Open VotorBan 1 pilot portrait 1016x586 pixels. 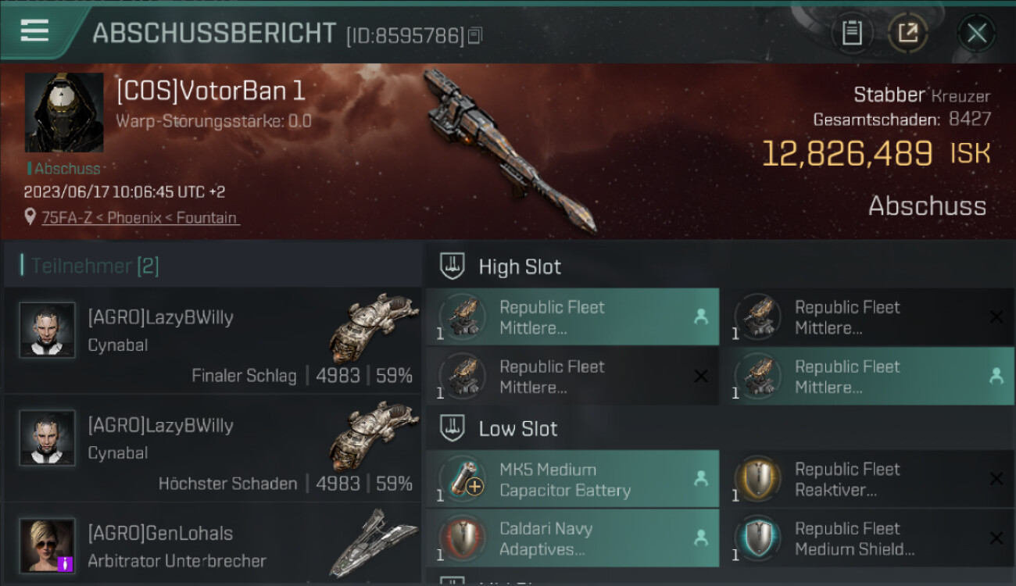64,113
